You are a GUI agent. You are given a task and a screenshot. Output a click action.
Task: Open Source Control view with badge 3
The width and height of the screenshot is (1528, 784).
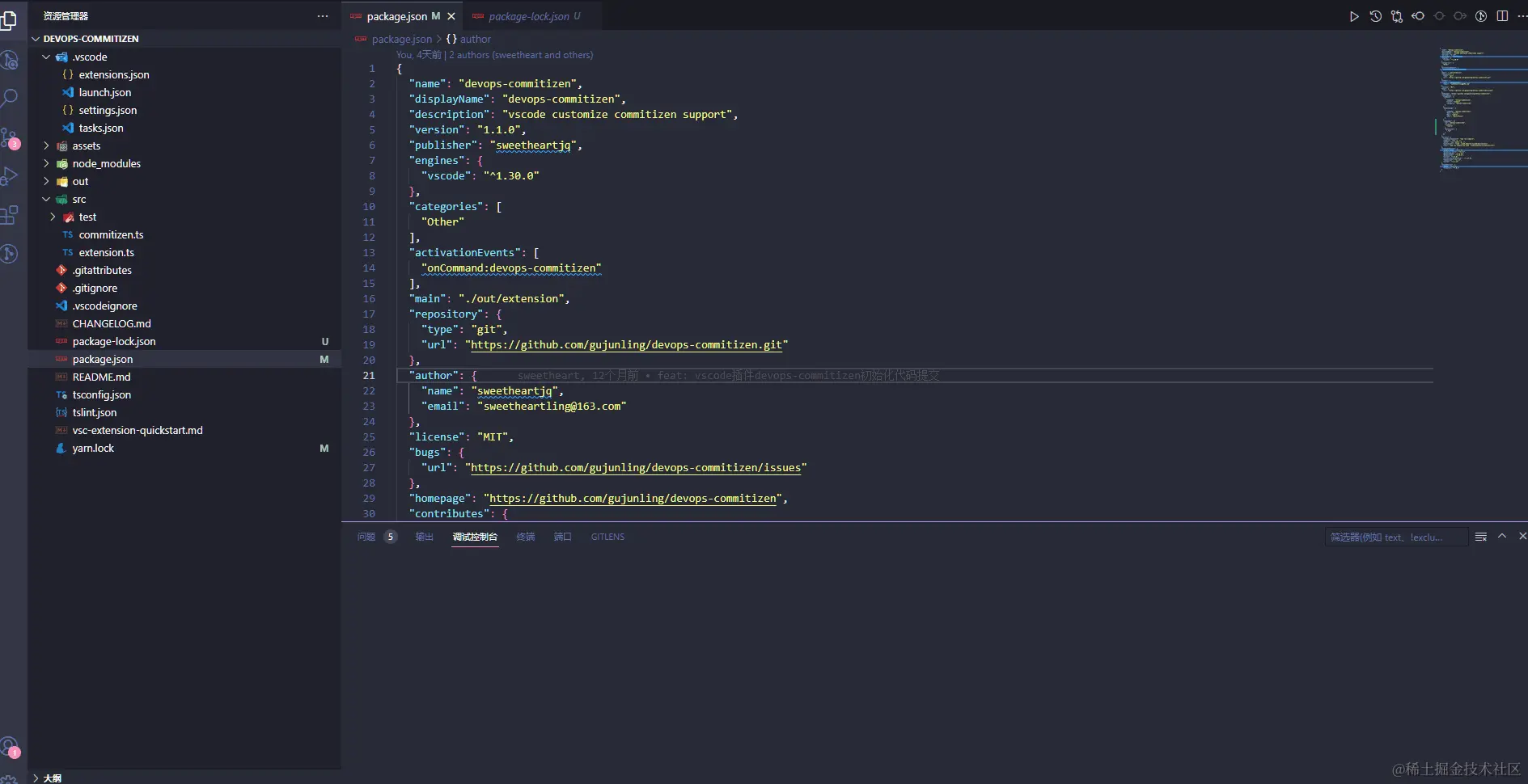(x=9, y=137)
